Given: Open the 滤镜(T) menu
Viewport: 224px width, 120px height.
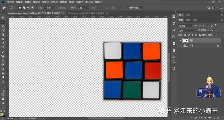Looking at the screenshot, I should tap(63, 2).
